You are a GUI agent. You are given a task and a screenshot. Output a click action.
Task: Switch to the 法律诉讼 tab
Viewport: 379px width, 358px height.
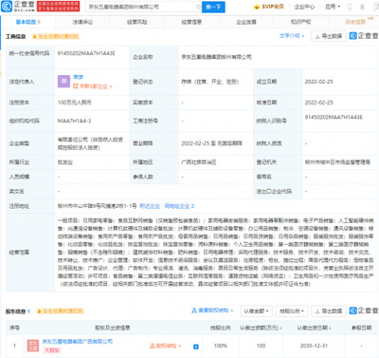(82, 22)
